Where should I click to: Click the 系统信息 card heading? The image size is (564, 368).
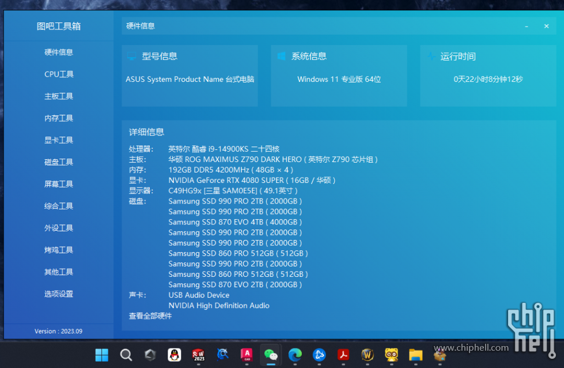pyautogui.click(x=309, y=56)
